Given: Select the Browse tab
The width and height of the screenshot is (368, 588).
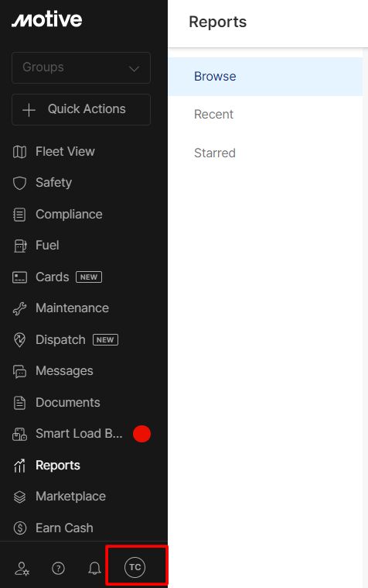Looking at the screenshot, I should 265,77.
